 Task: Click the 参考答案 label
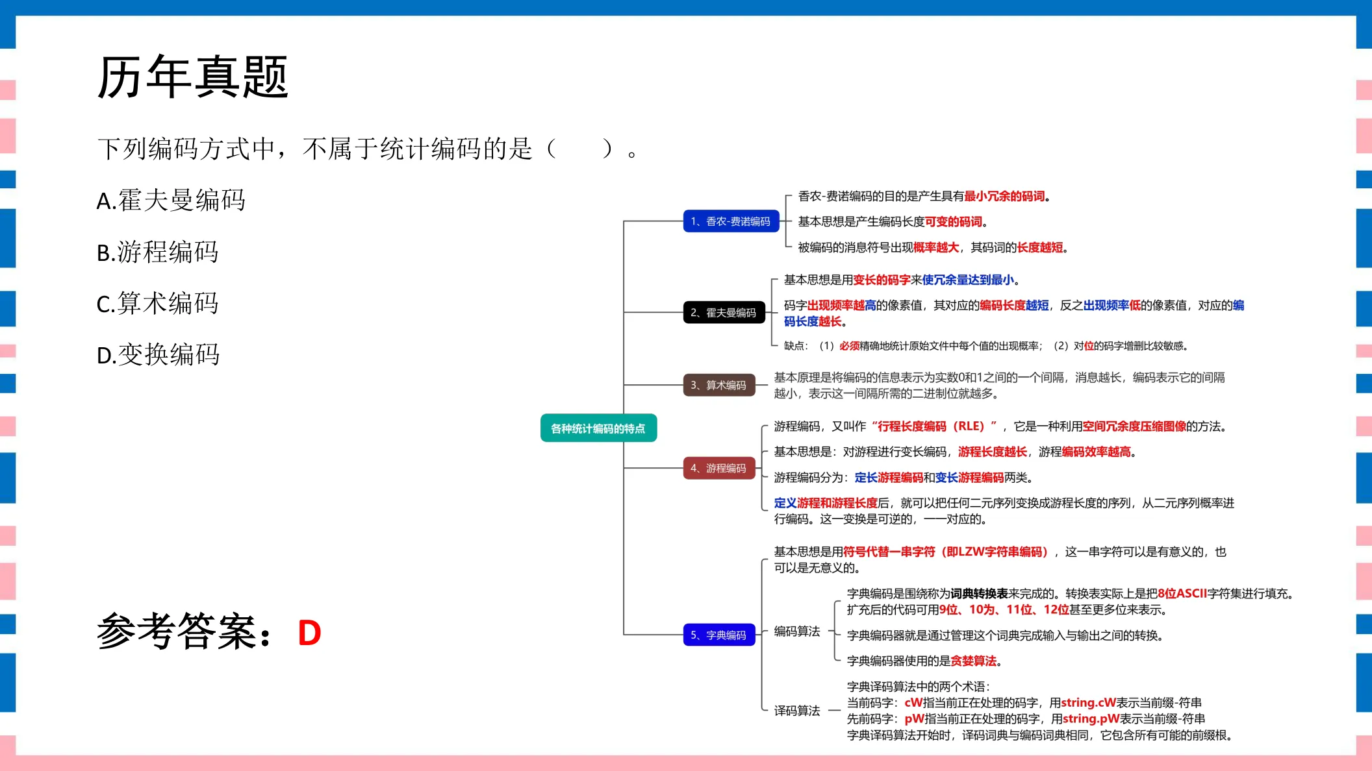[185, 632]
